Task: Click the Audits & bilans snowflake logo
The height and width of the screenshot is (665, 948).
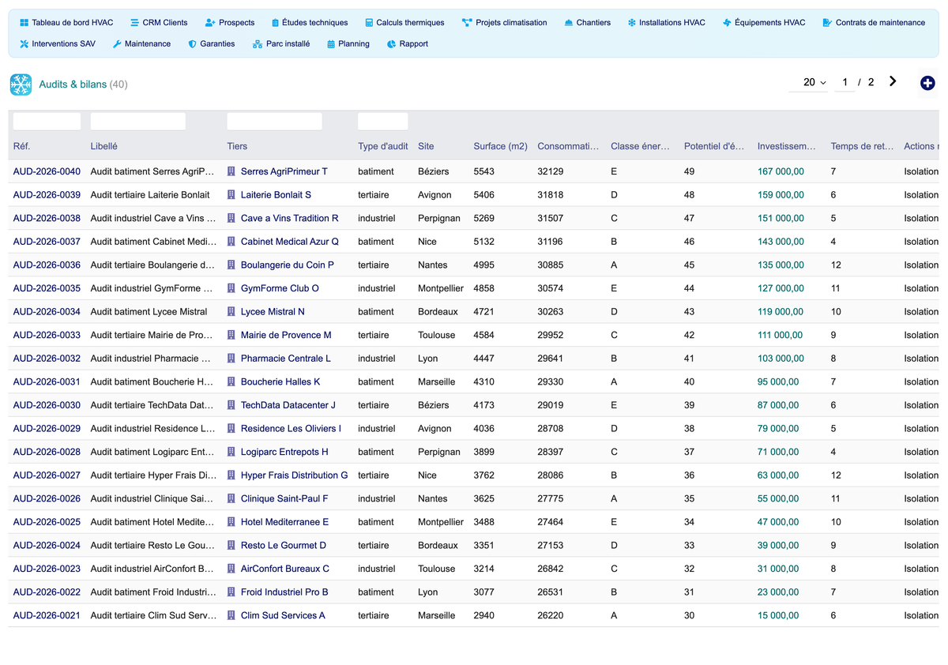Action: click(21, 85)
